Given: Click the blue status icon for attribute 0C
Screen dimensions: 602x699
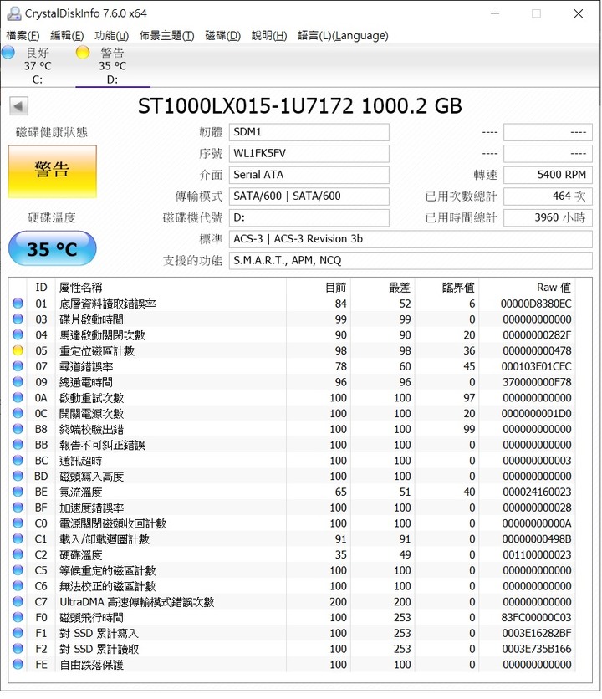Looking at the screenshot, I should pos(18,413).
